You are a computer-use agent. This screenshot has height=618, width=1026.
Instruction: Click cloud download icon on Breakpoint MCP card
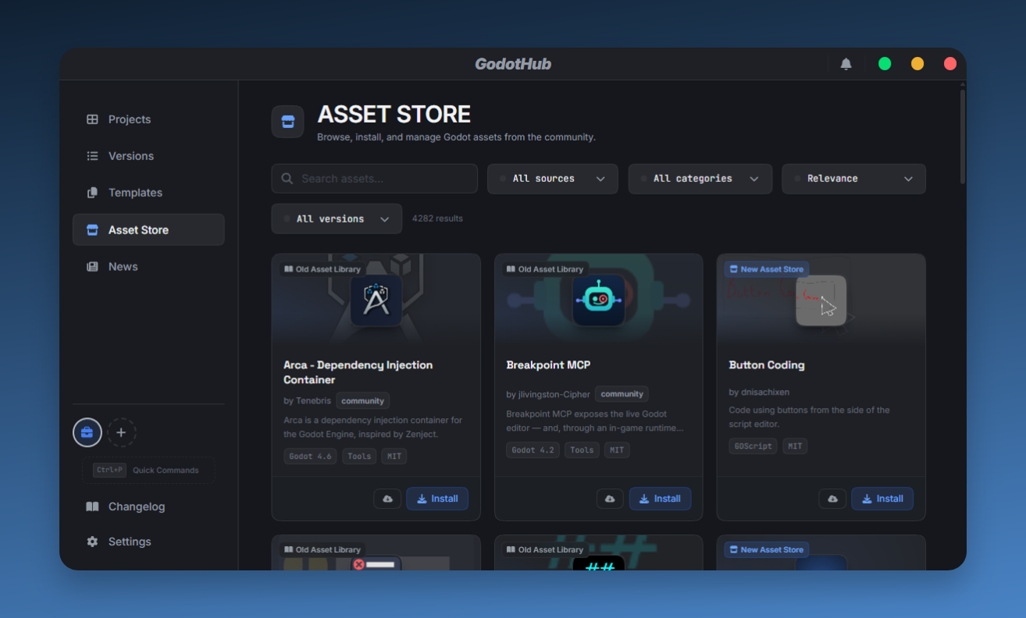pos(611,499)
